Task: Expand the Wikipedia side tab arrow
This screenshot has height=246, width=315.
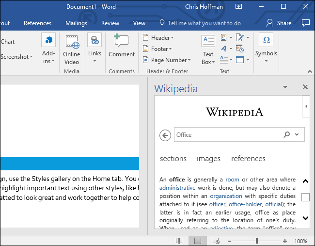Action: (x=306, y=106)
